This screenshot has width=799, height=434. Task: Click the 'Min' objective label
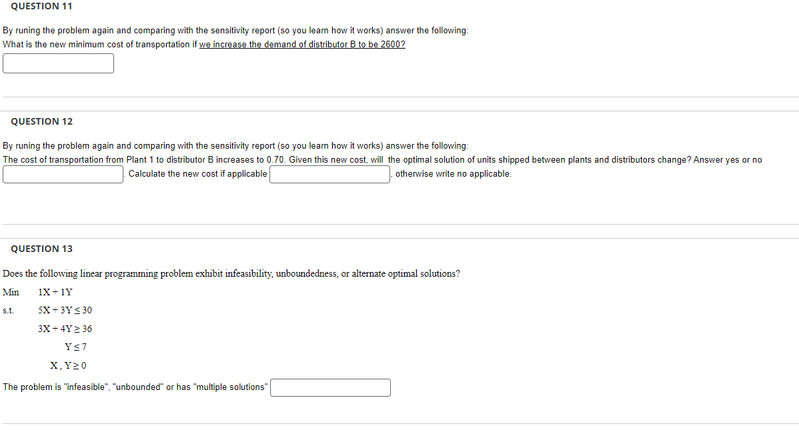11,292
